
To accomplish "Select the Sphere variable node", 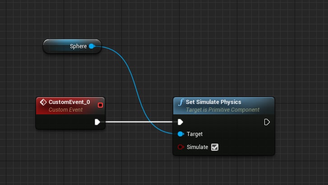I will coord(72,46).
